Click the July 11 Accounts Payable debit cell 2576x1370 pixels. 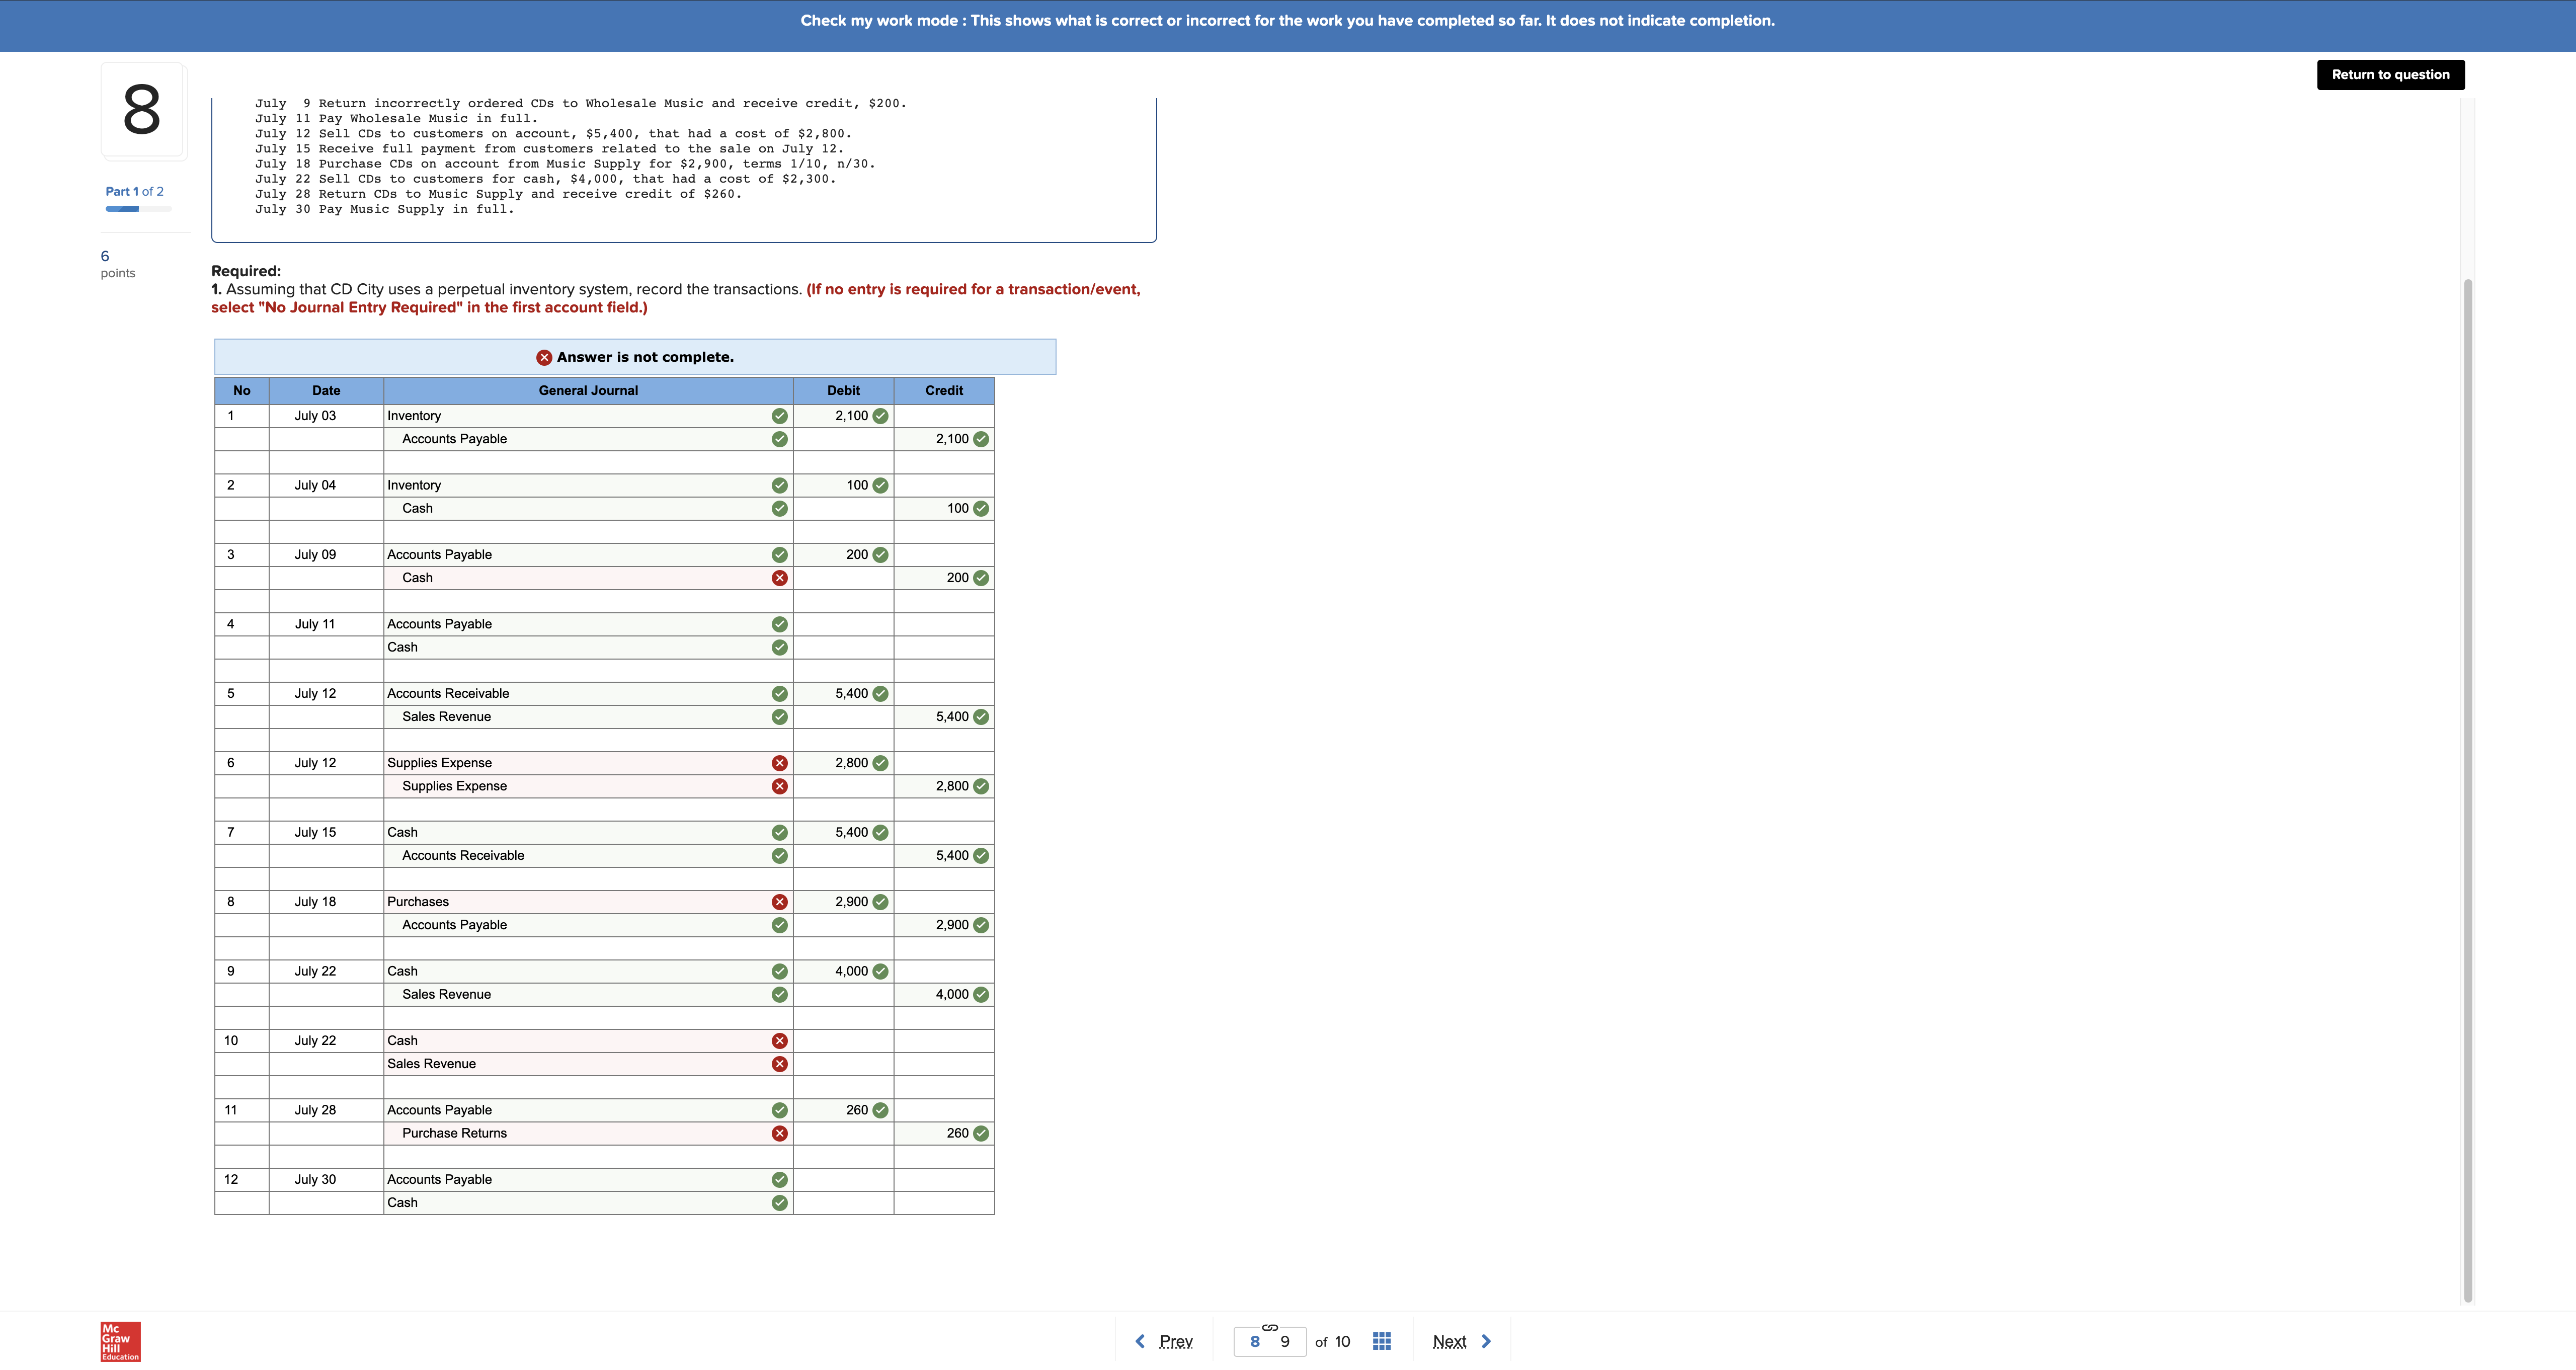[x=842, y=624]
